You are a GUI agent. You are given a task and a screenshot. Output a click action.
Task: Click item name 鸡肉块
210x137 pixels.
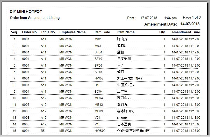click(122, 46)
